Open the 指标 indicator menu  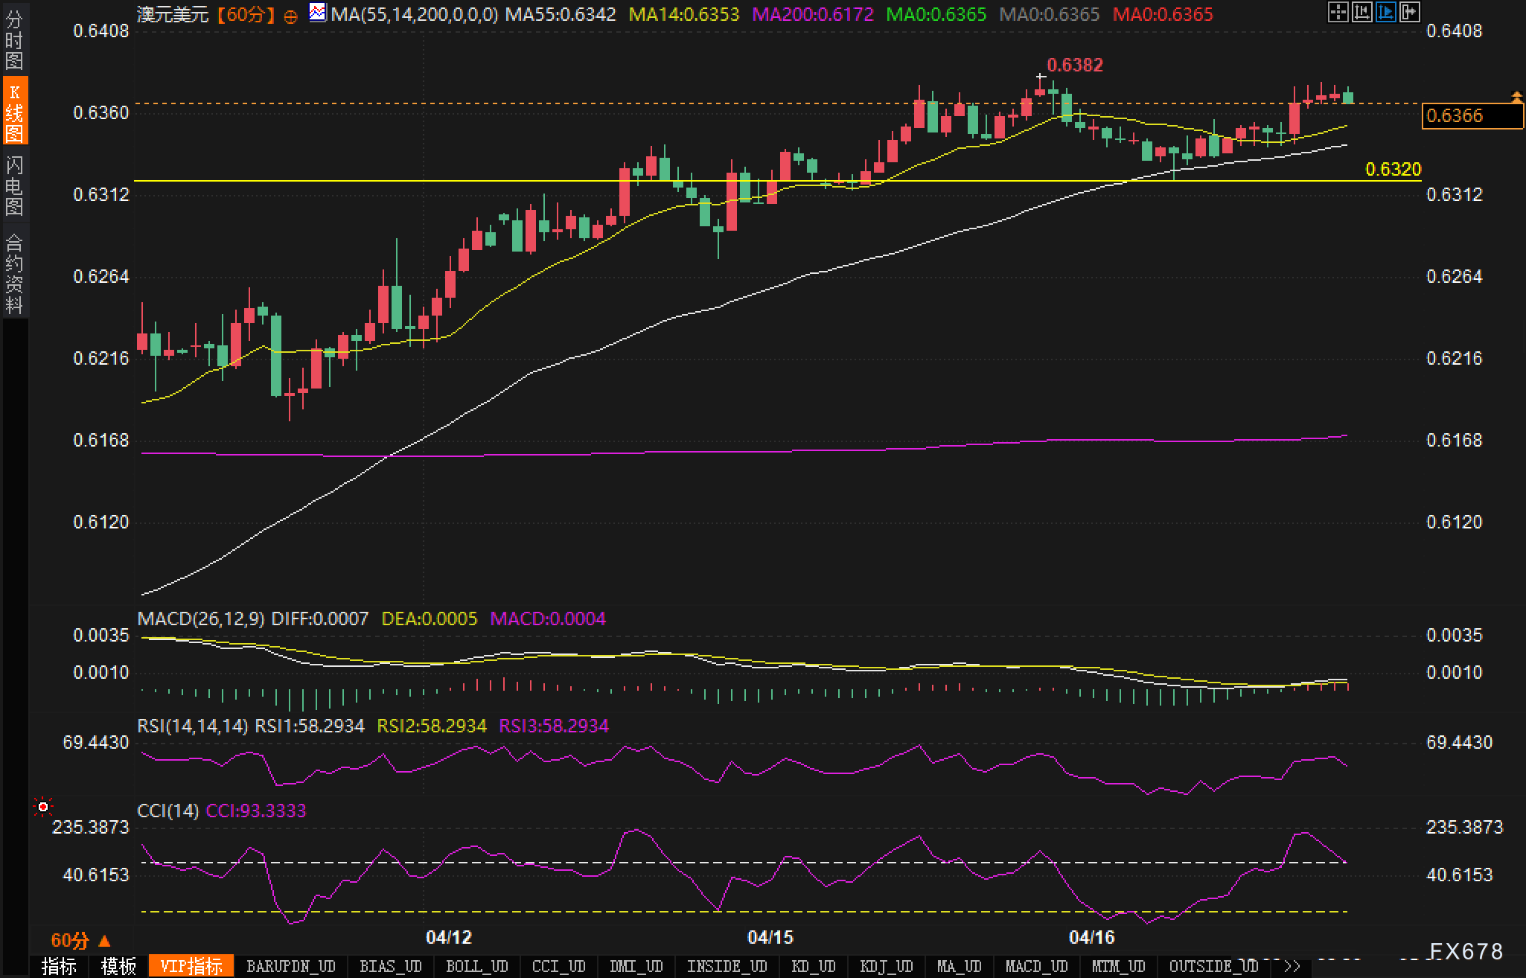59,966
